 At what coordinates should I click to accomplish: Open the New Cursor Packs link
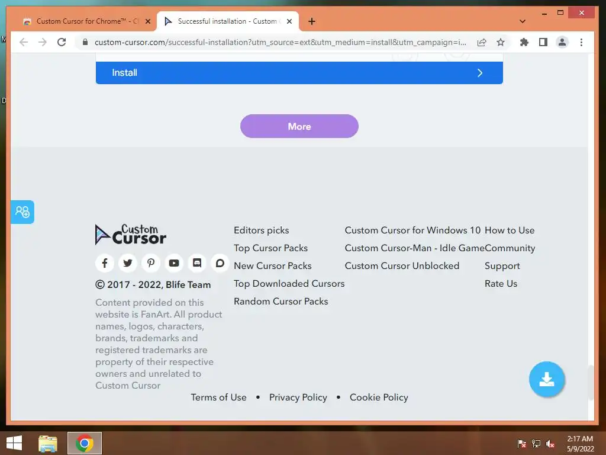click(272, 266)
